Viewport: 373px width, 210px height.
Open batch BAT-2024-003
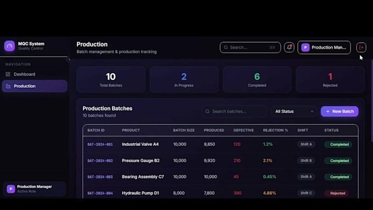point(100,177)
